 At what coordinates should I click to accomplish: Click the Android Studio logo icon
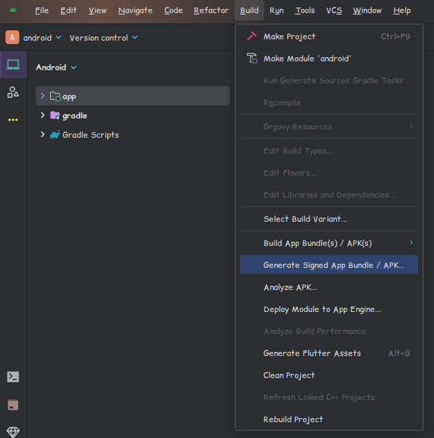(13, 10)
